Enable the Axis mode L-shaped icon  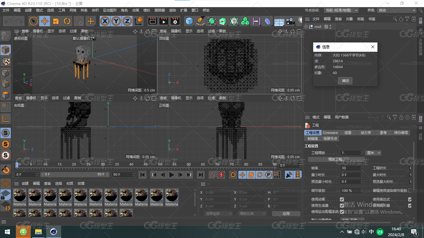[x=6, y=118]
